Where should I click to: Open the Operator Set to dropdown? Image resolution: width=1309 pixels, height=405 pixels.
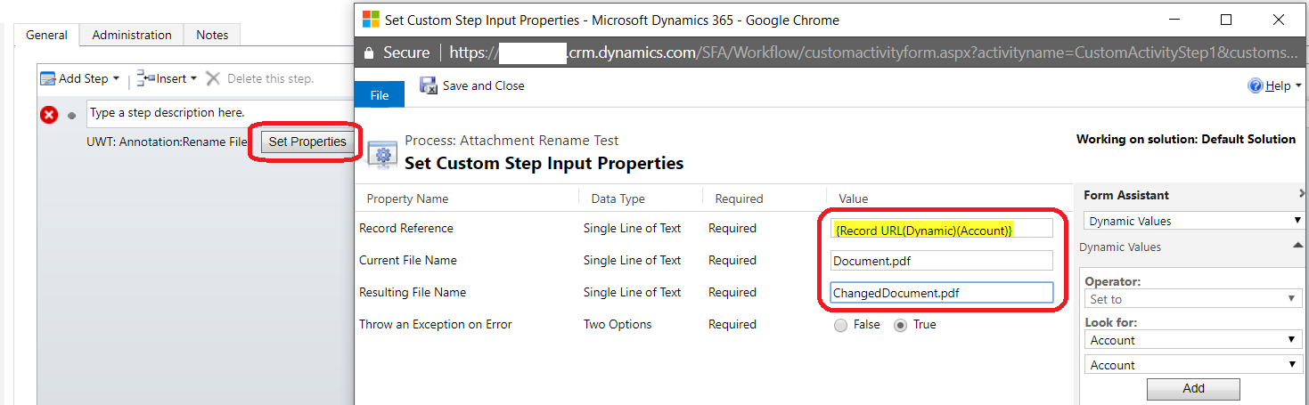pyautogui.click(x=1194, y=300)
